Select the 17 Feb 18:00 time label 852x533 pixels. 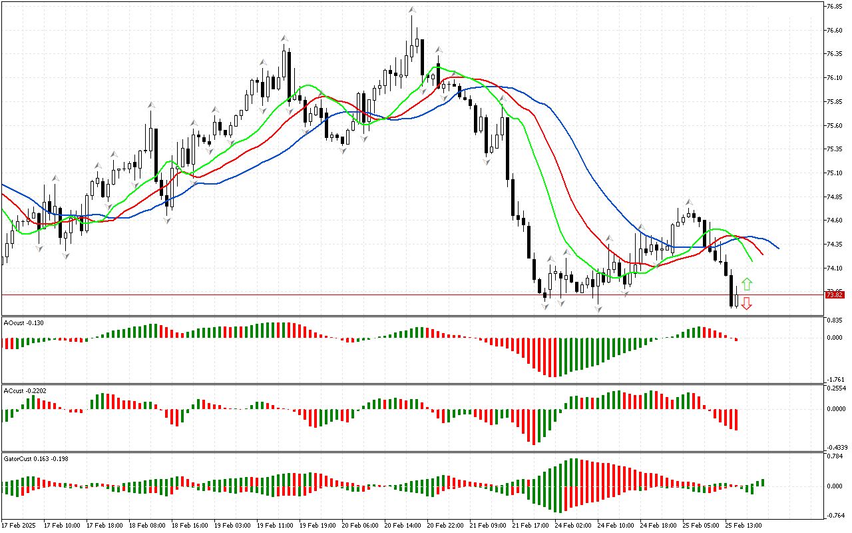coord(105,525)
